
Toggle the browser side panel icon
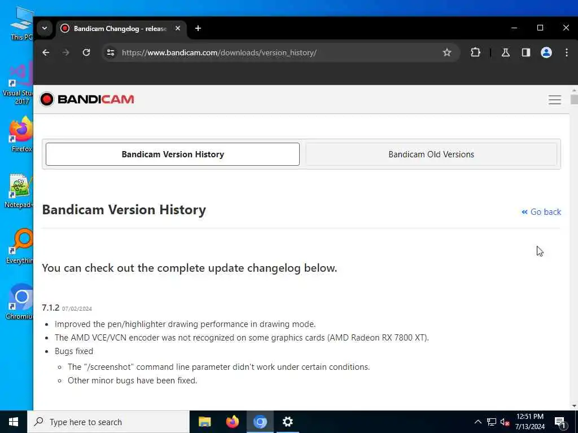(x=526, y=52)
